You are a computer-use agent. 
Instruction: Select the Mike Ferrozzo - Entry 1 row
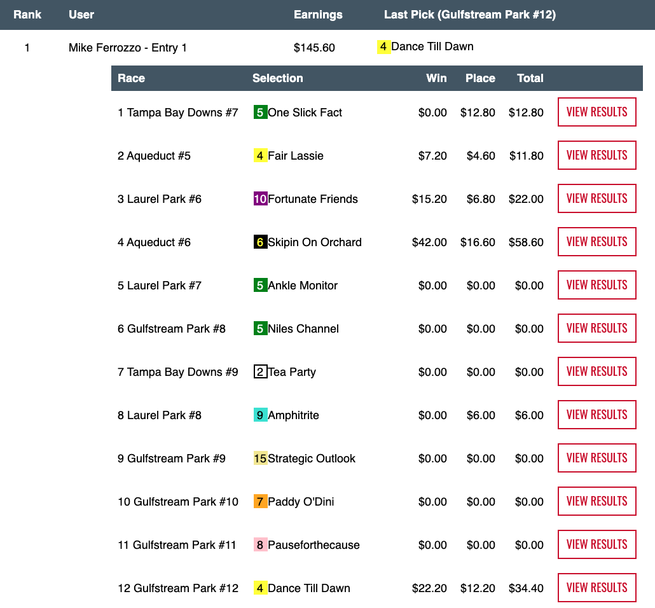click(128, 48)
